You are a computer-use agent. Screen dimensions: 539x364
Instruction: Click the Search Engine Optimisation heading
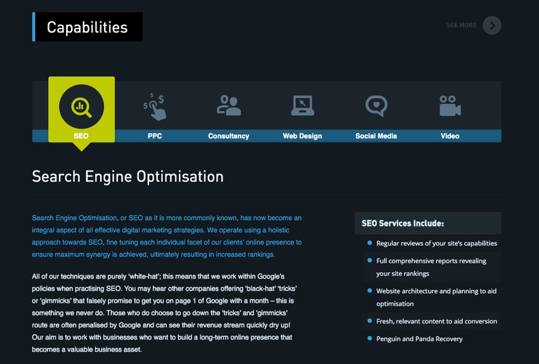128,177
